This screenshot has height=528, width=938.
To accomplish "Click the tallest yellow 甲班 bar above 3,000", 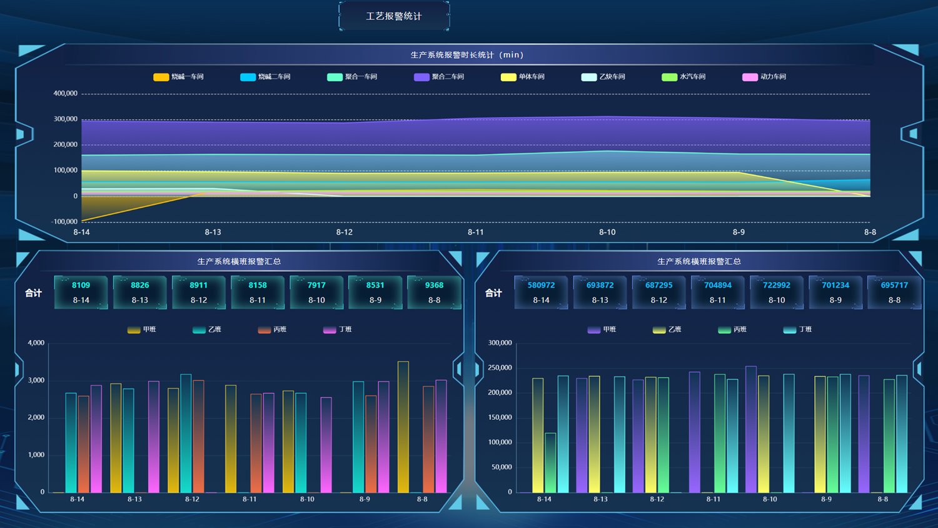I will pyautogui.click(x=403, y=427).
